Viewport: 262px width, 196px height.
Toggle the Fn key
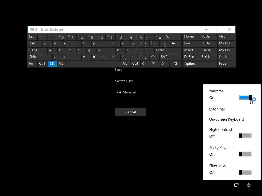32,64
